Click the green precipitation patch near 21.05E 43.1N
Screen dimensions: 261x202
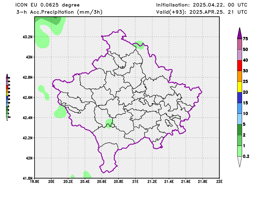[139, 45]
